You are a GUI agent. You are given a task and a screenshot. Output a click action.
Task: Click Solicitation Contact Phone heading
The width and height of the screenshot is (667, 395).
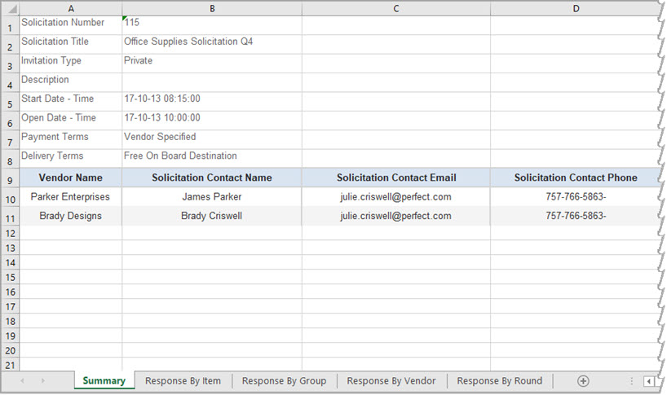pos(575,178)
